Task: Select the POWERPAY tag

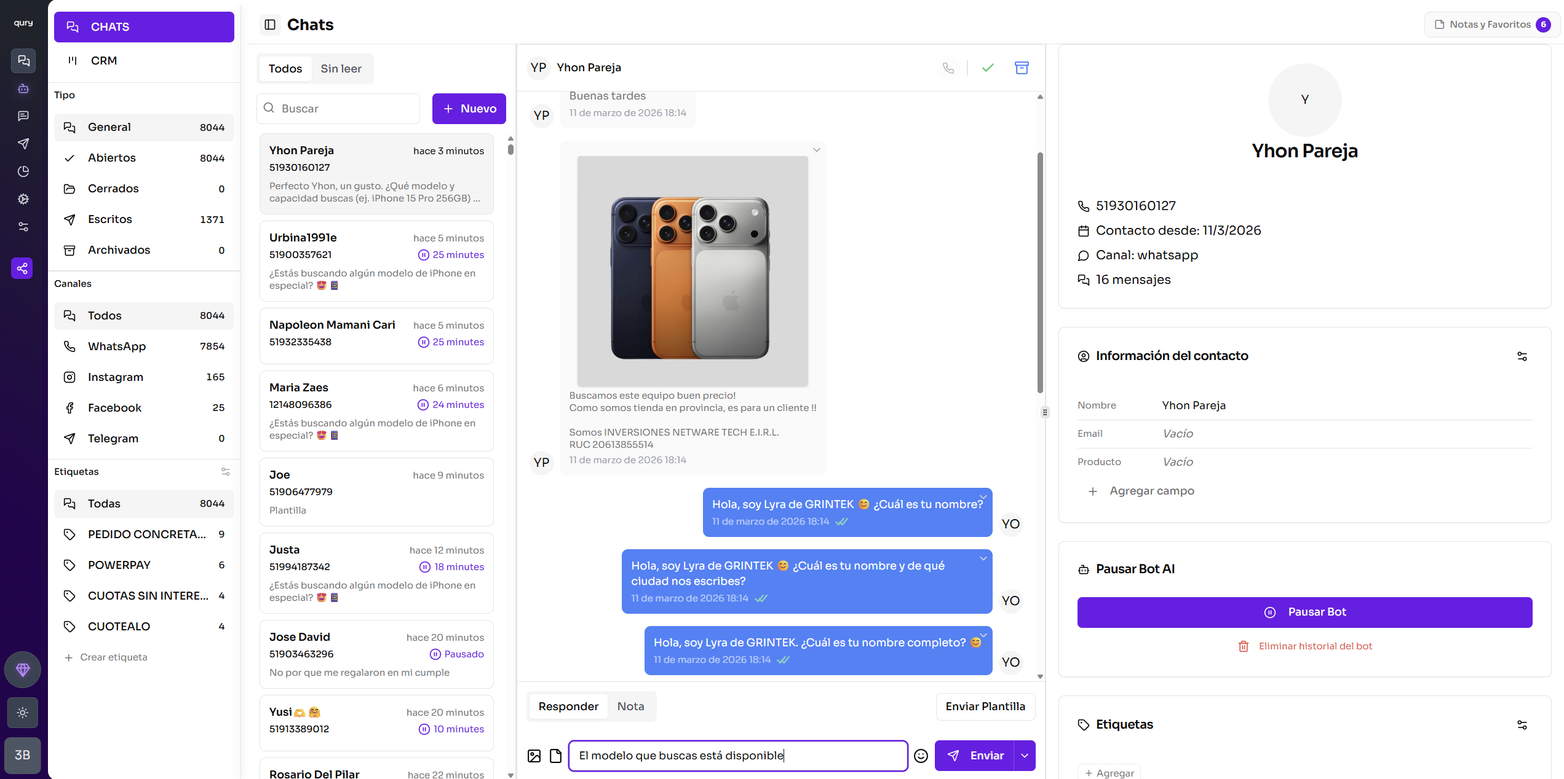Action: tap(144, 565)
